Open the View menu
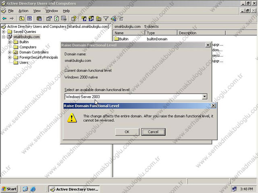The image size is (258, 193). pos(37,11)
